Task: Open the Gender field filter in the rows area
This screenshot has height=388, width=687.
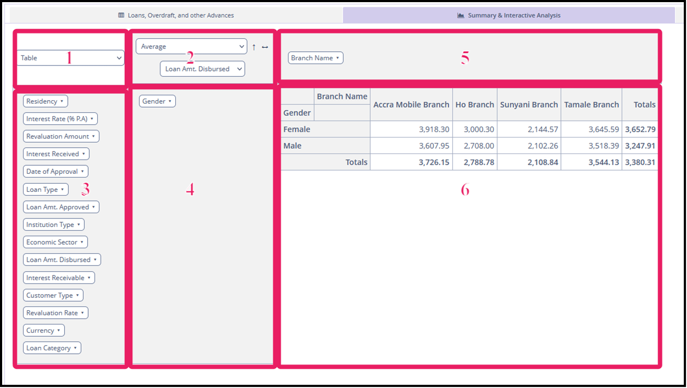Action: coord(157,101)
